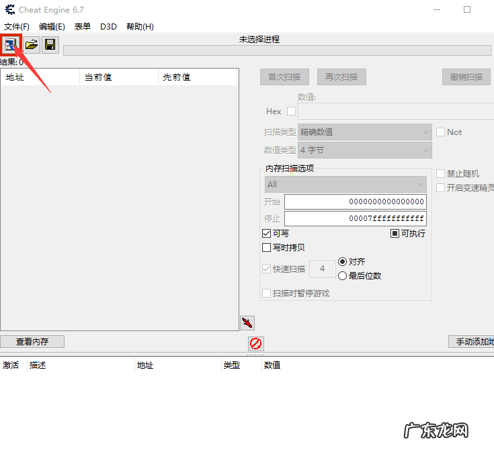Screen dimensions: 494x450
Task: Click the 再次扫描 button
Action: 341,77
